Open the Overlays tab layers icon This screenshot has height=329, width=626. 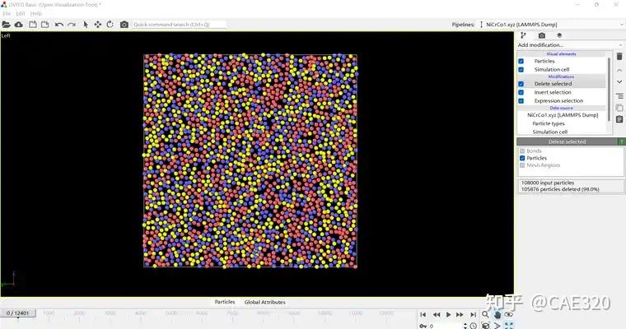(x=559, y=35)
